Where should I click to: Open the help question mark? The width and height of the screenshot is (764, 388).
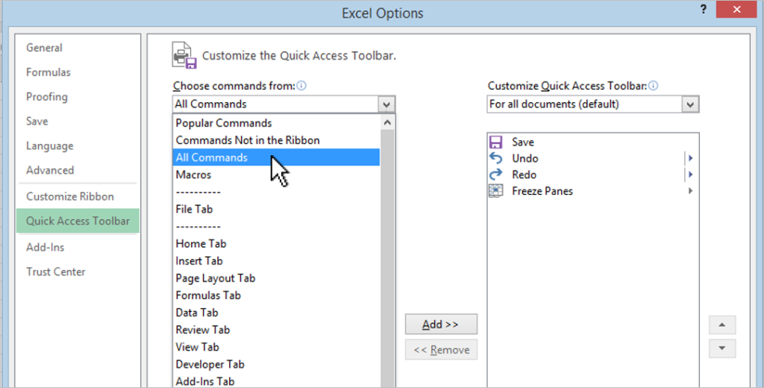point(703,9)
